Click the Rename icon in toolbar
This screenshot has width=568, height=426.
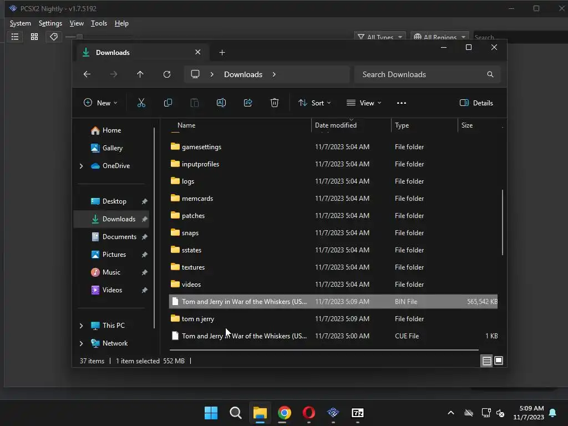click(221, 103)
